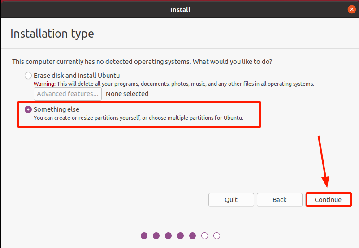Image resolution: width=359 pixels, height=248 pixels.
Task: Click the 'no detected operating systems' question text
Action: 142,62
